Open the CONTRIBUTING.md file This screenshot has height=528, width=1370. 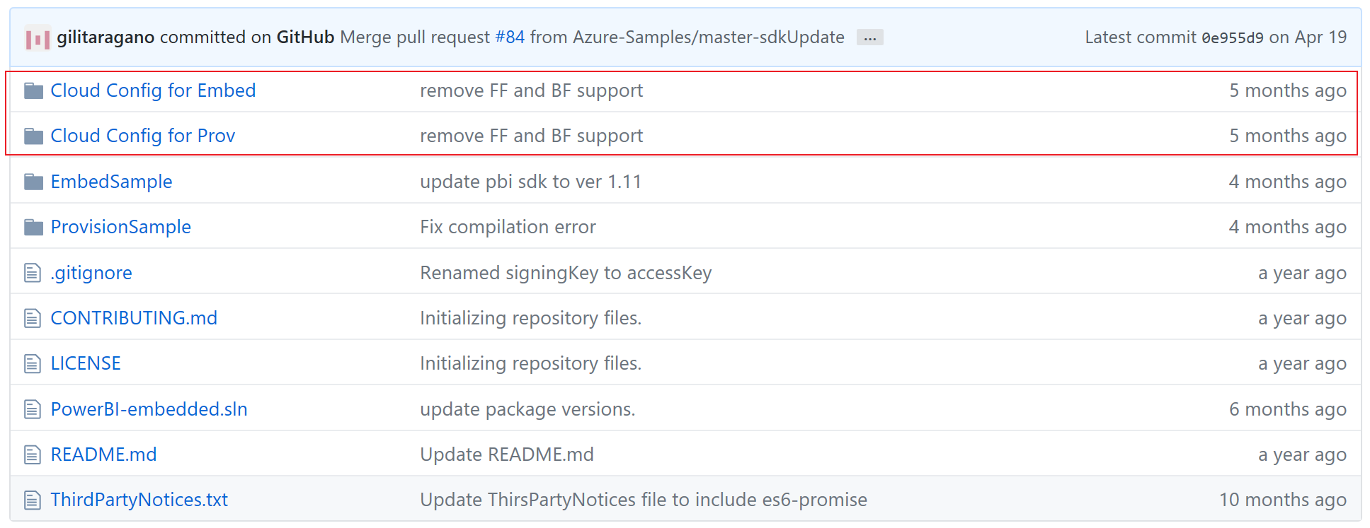point(133,317)
